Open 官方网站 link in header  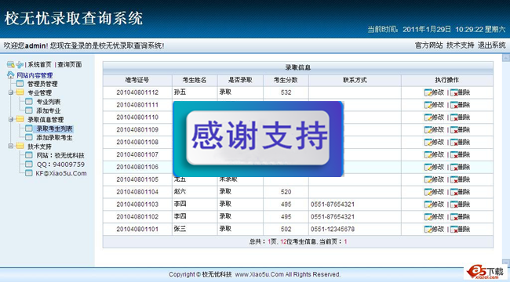428,45
